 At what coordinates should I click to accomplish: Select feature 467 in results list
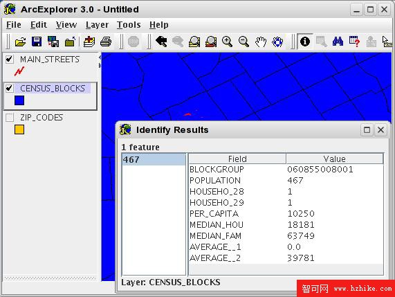click(x=154, y=159)
